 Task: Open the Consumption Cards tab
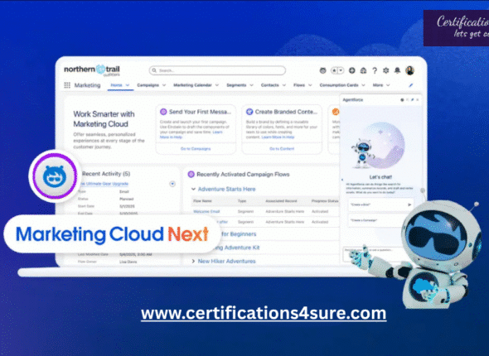(339, 85)
